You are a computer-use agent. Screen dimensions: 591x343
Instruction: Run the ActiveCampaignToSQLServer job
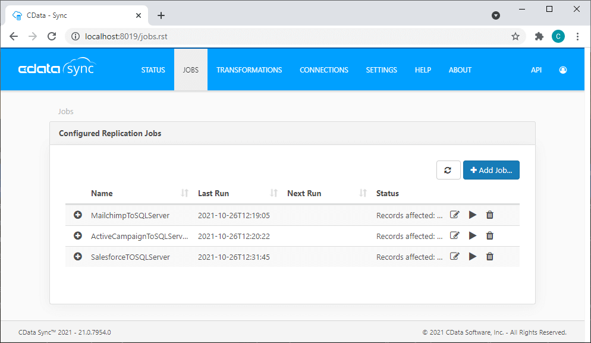473,236
